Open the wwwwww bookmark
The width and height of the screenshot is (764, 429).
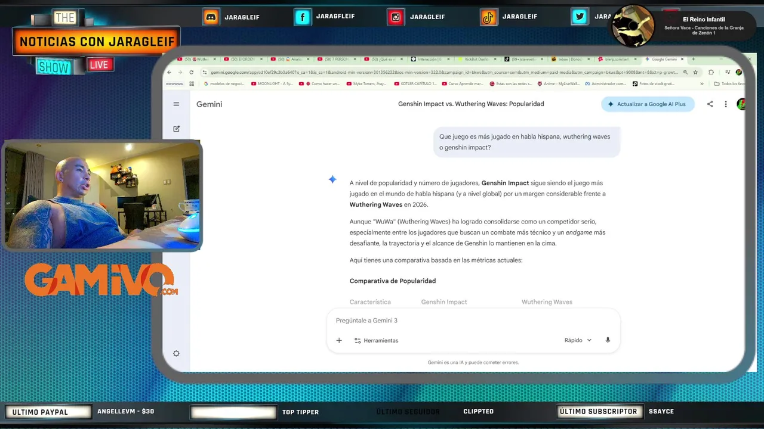174,83
